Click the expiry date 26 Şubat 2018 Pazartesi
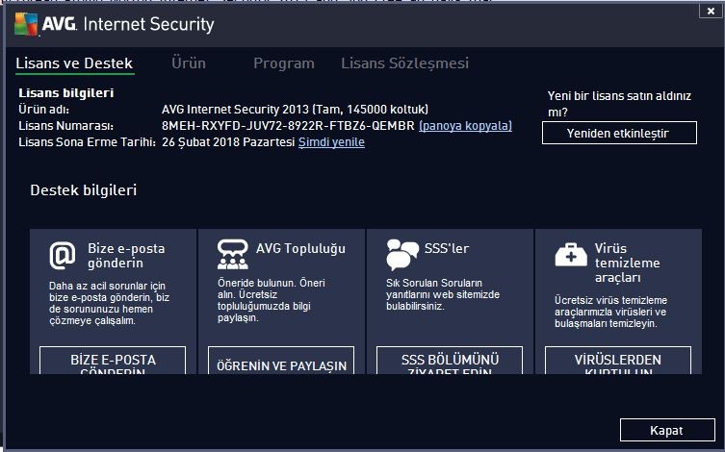This screenshot has height=452, width=725. 228,141
